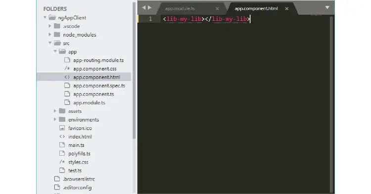Image resolution: width=371 pixels, height=194 pixels.
Task: Click the node_modules folder icon
Action: click(57, 35)
